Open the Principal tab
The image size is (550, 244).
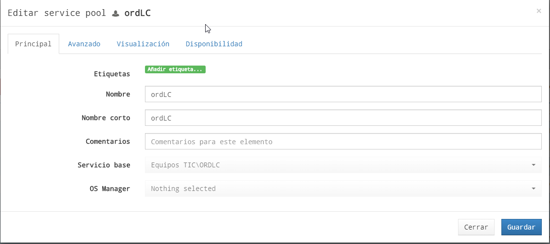[33, 44]
